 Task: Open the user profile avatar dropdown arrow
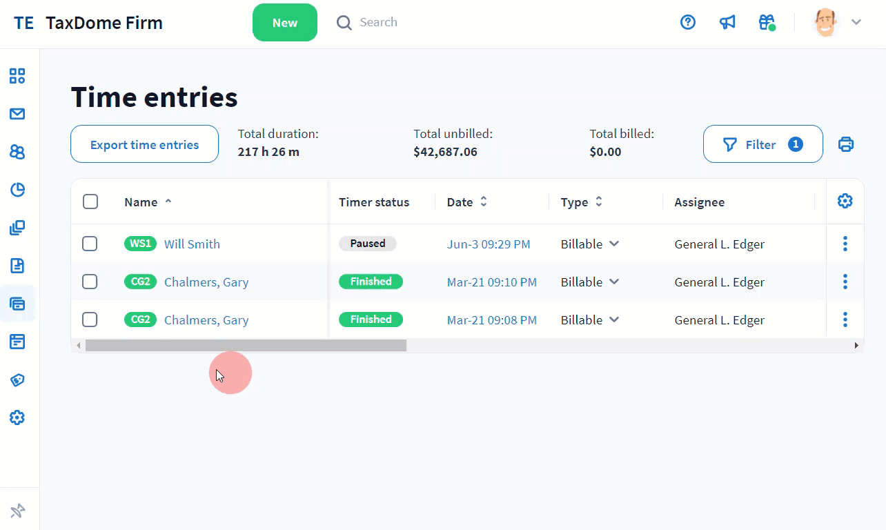point(856,23)
